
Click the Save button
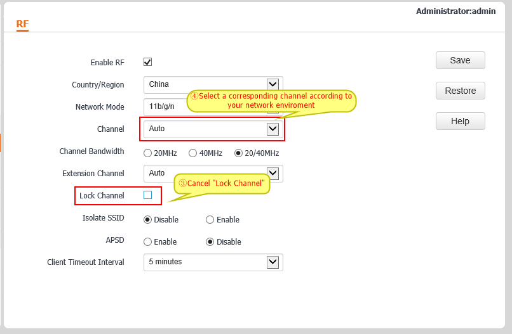click(460, 60)
